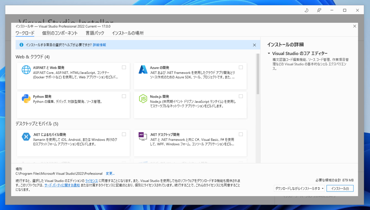Screen dimensions: 370x210
Task: Open the 詳細情報 link in banner
Action: coord(99,45)
